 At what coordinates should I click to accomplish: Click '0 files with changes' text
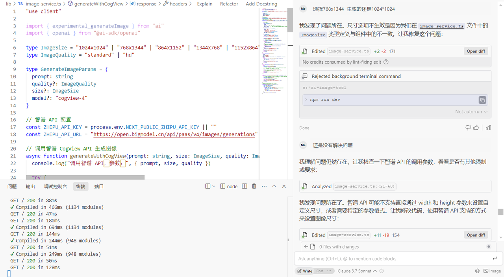pyautogui.click(x=339, y=247)
